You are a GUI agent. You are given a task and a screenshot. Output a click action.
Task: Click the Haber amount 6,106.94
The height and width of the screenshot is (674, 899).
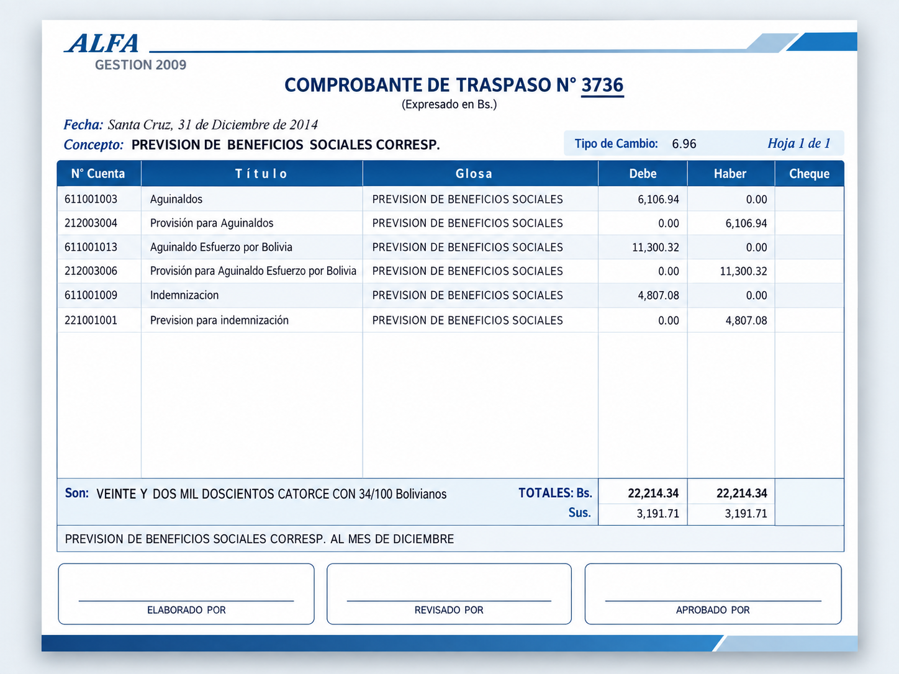(746, 223)
